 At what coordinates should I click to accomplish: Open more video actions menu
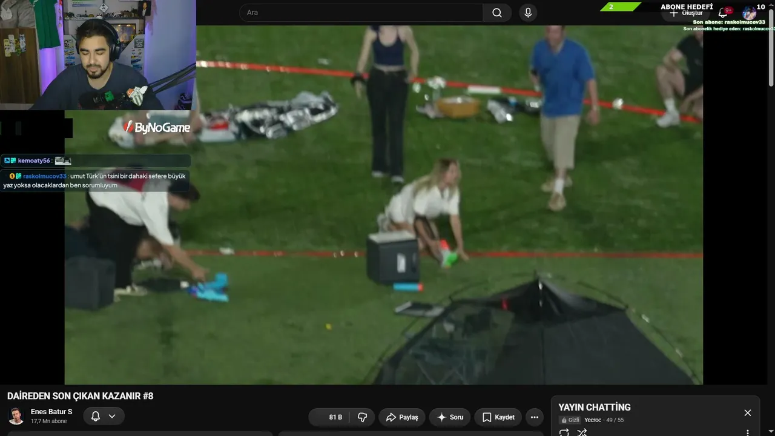534,417
